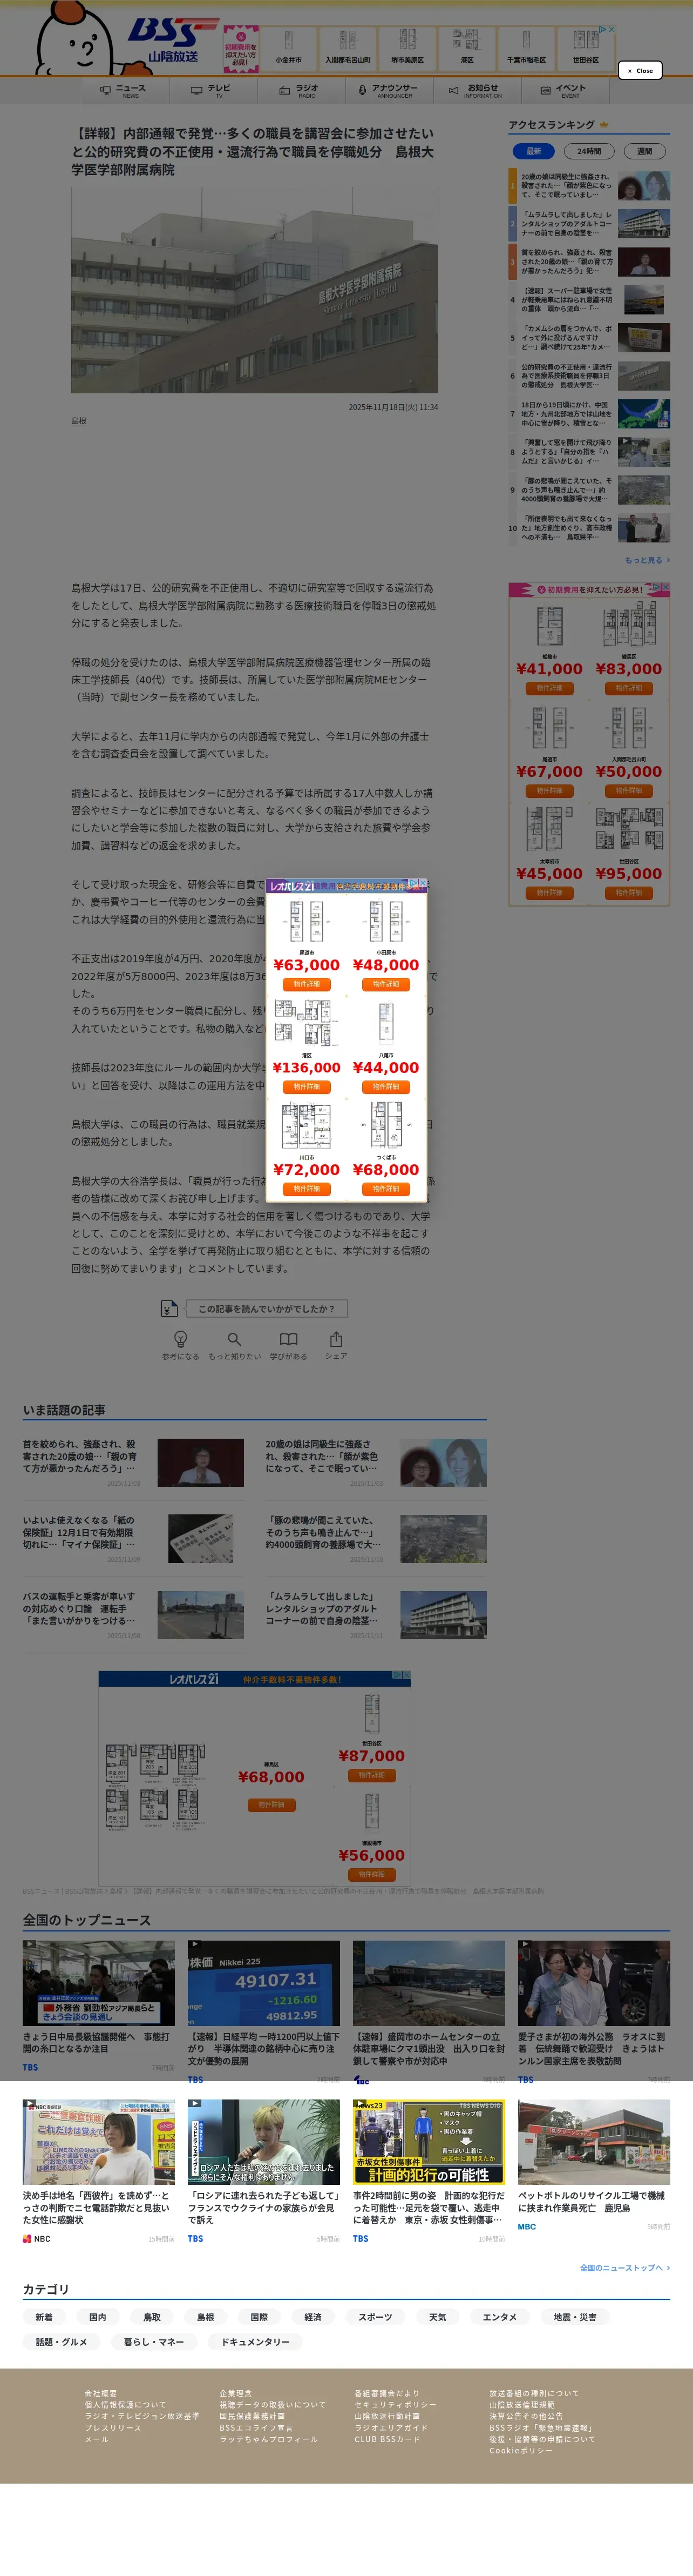Click もっと見る under the ranking list
This screenshot has height=2576, width=693.
click(x=647, y=560)
